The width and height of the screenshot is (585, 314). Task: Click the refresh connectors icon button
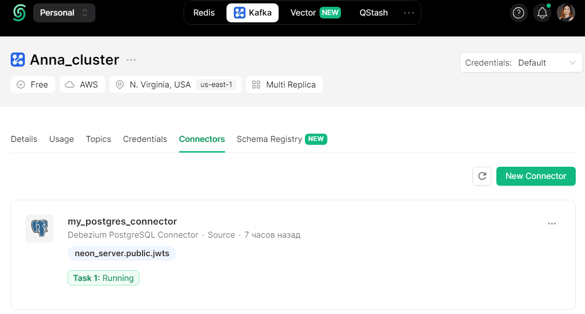482,176
